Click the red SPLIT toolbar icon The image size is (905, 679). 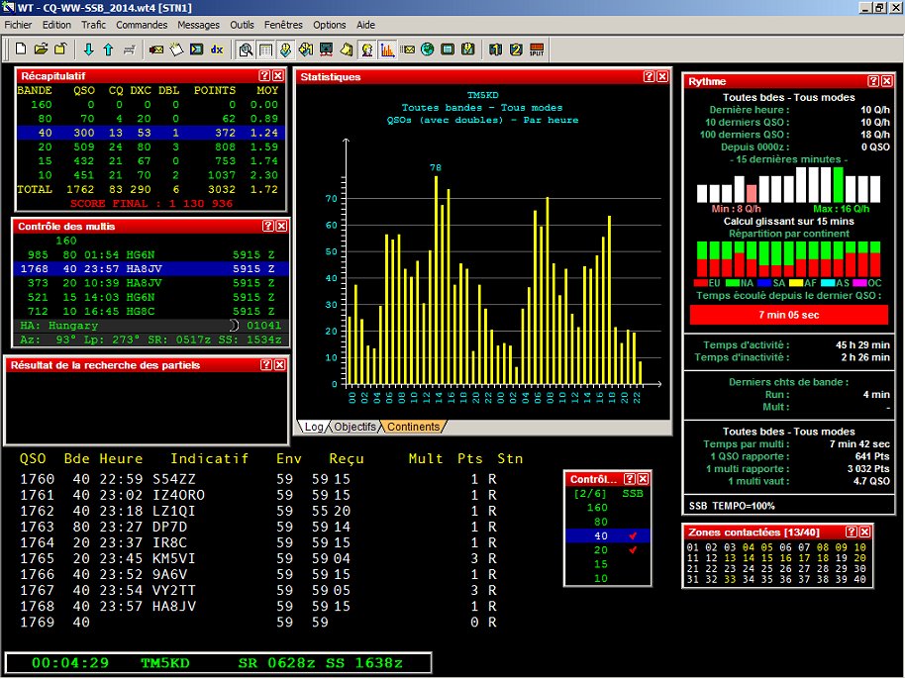(537, 48)
